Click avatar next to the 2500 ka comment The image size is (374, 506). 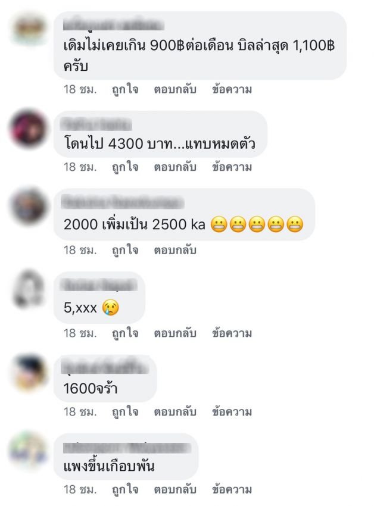(29, 207)
